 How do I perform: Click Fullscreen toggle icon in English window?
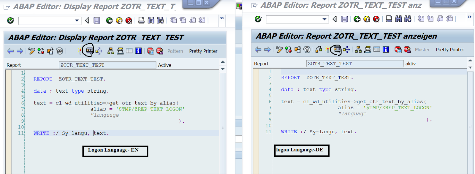click(x=129, y=51)
